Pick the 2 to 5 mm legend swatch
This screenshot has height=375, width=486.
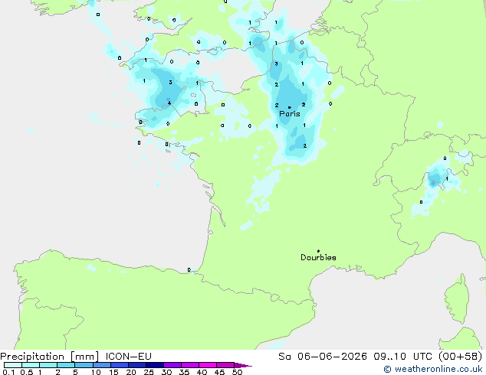pyautogui.click(x=66, y=365)
